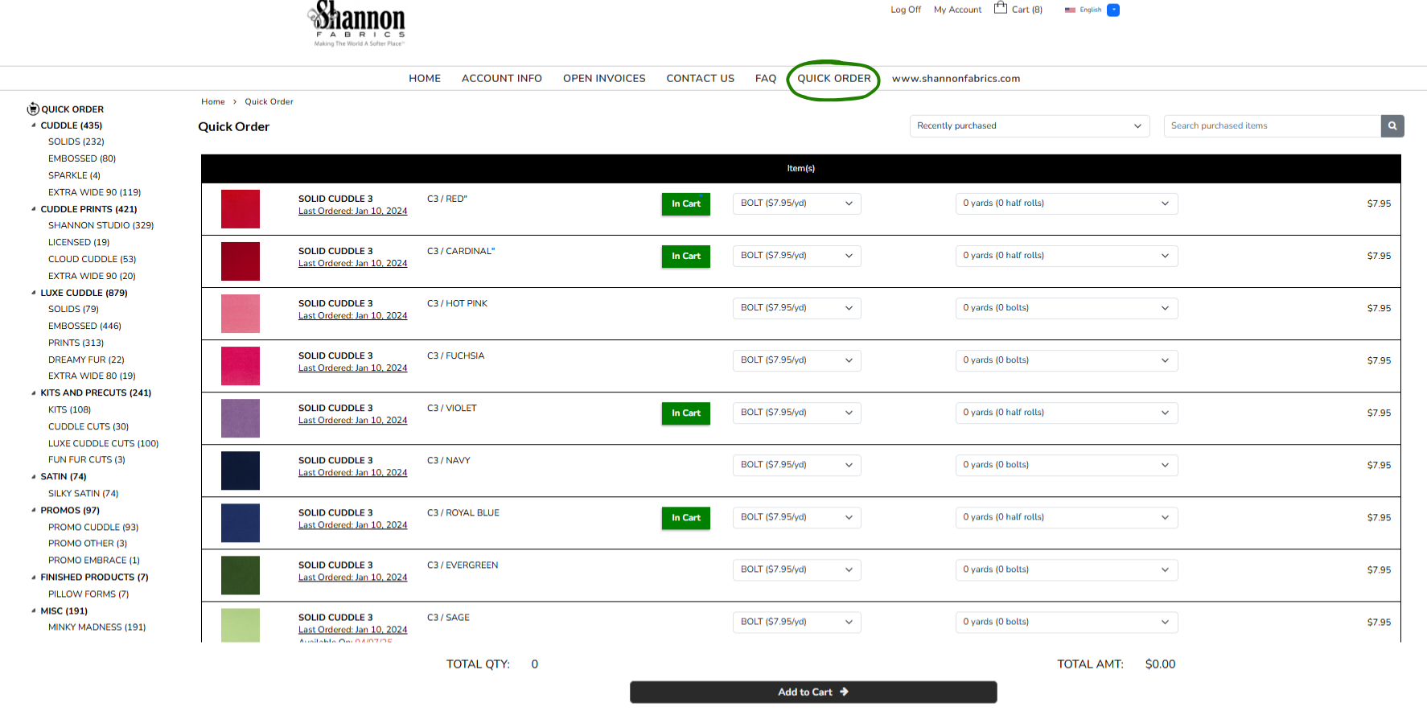
Task: Click Last Ordered link for EVERGREEN
Action: [x=352, y=577]
